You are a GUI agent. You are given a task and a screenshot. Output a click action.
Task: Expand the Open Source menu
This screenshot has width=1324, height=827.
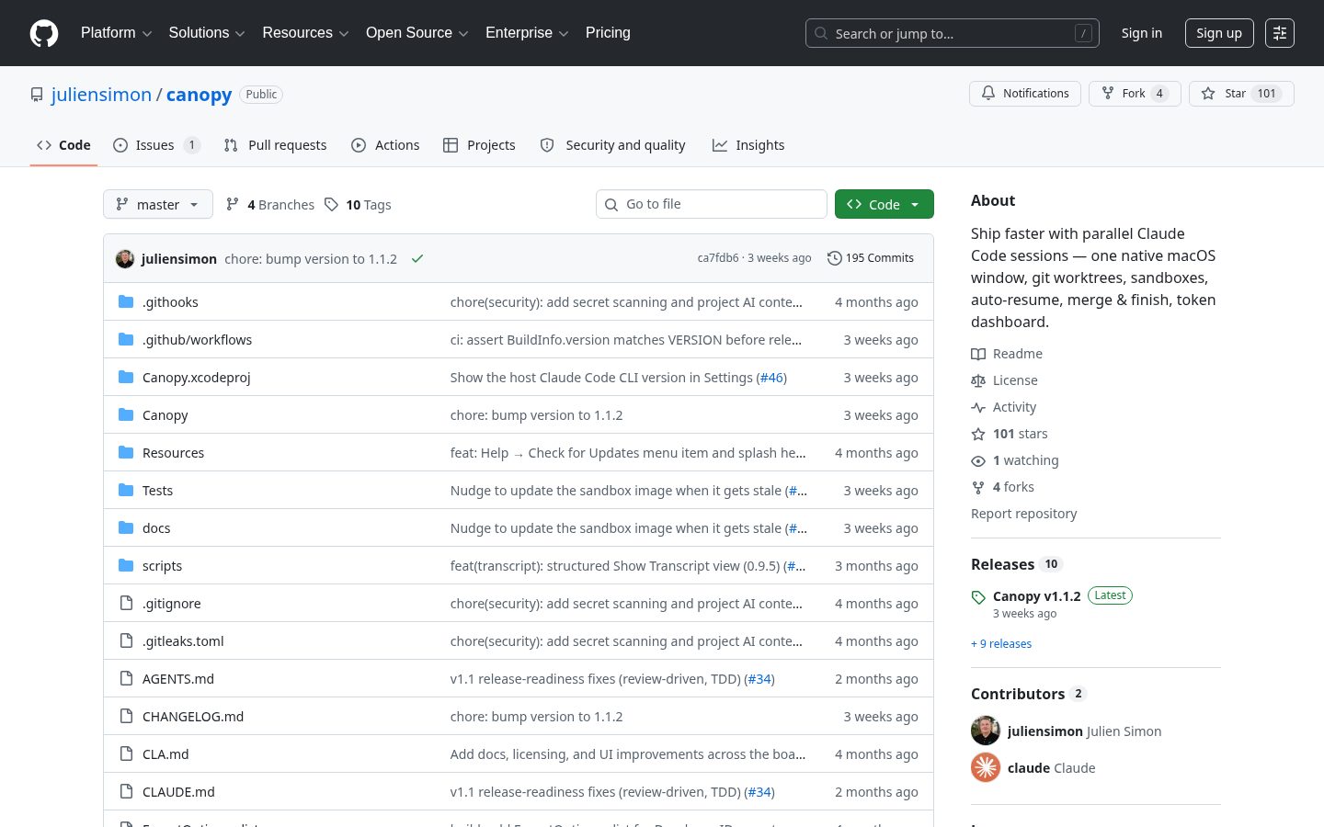(417, 33)
